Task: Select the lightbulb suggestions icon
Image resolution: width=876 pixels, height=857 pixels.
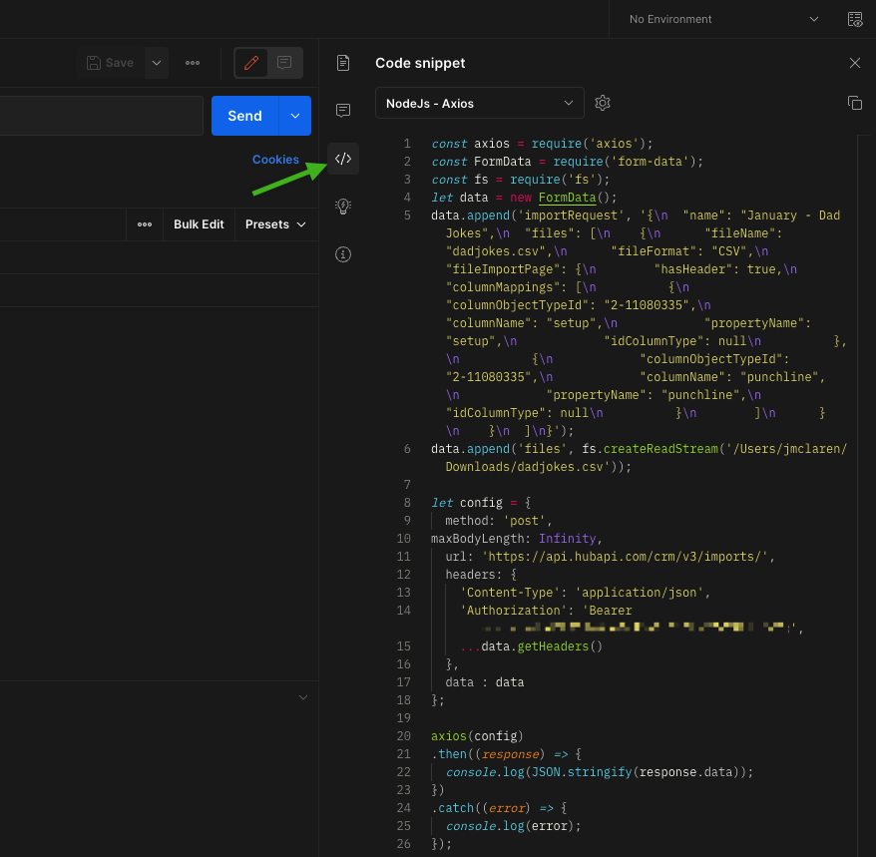Action: click(342, 207)
